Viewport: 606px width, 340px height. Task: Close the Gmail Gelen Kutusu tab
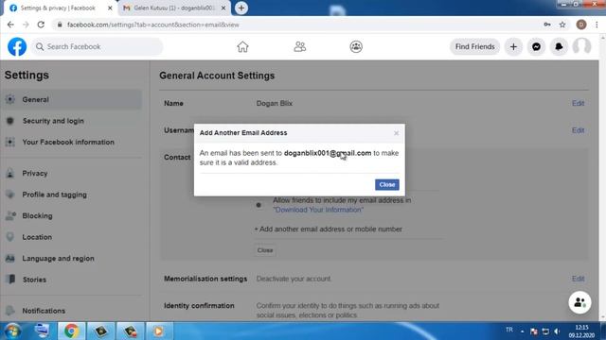click(223, 8)
